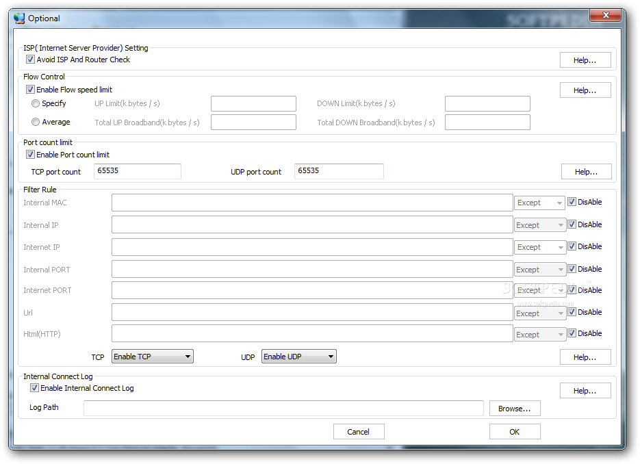Click the Cancel button
The height and width of the screenshot is (464, 640).
[359, 431]
